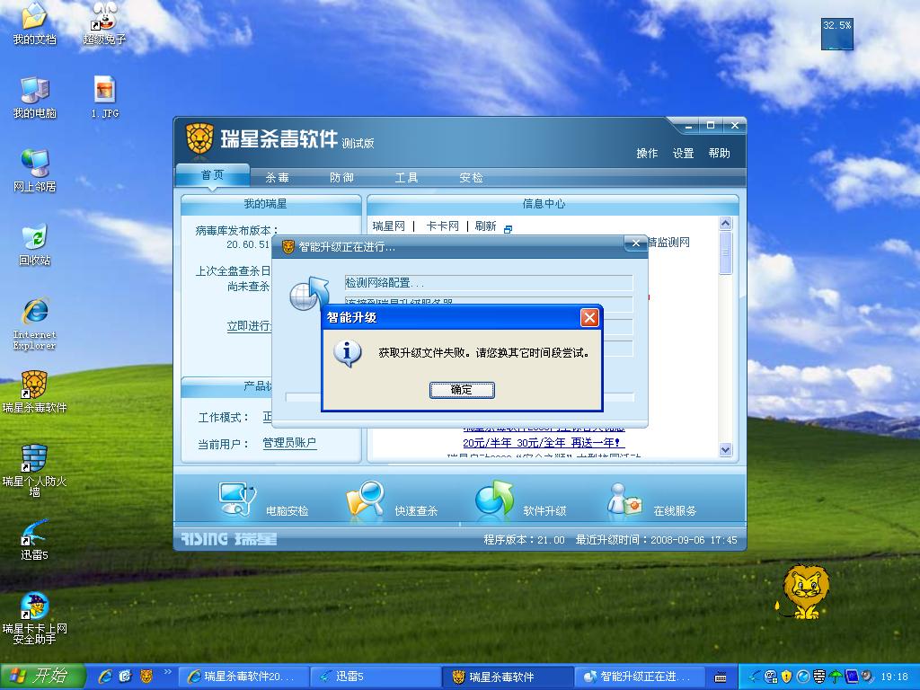Open the 瑞星网 link in 信息中心

pos(388,226)
